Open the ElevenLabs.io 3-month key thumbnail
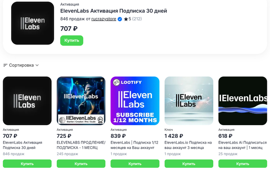The height and width of the screenshot is (169, 270). pos(189,100)
